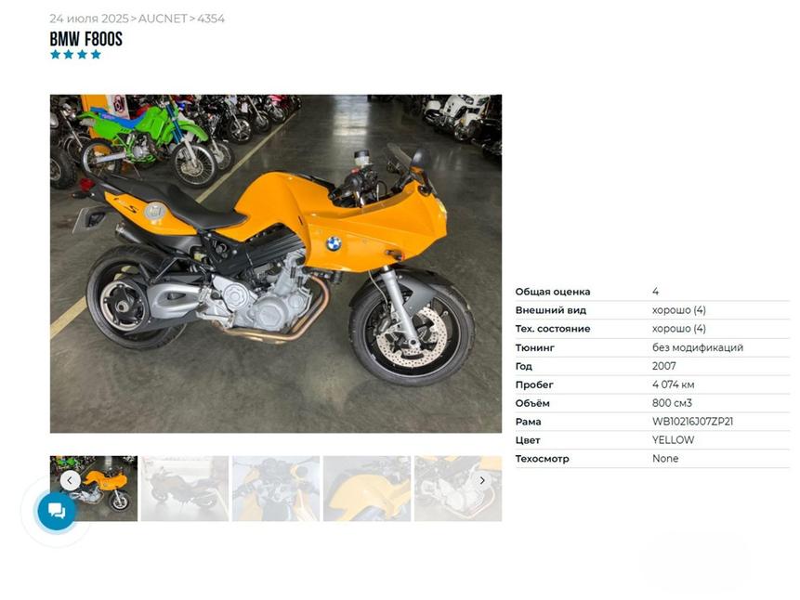The width and height of the screenshot is (800, 600).
Task: Open the 4354 breadcrumb item
Action: pos(211,19)
